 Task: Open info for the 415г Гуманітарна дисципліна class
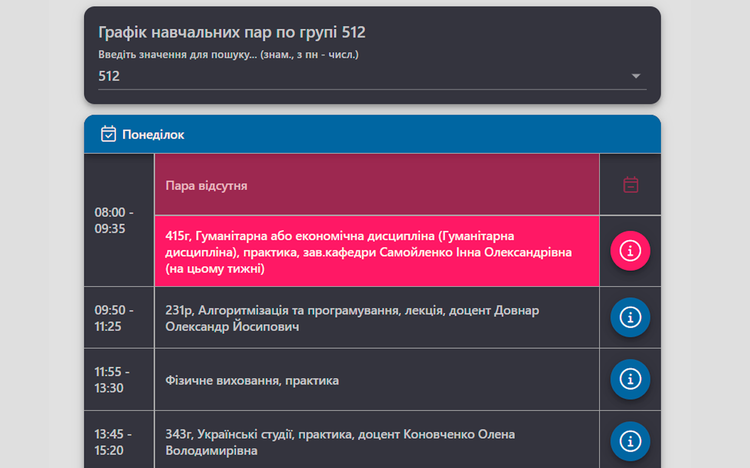tap(630, 251)
